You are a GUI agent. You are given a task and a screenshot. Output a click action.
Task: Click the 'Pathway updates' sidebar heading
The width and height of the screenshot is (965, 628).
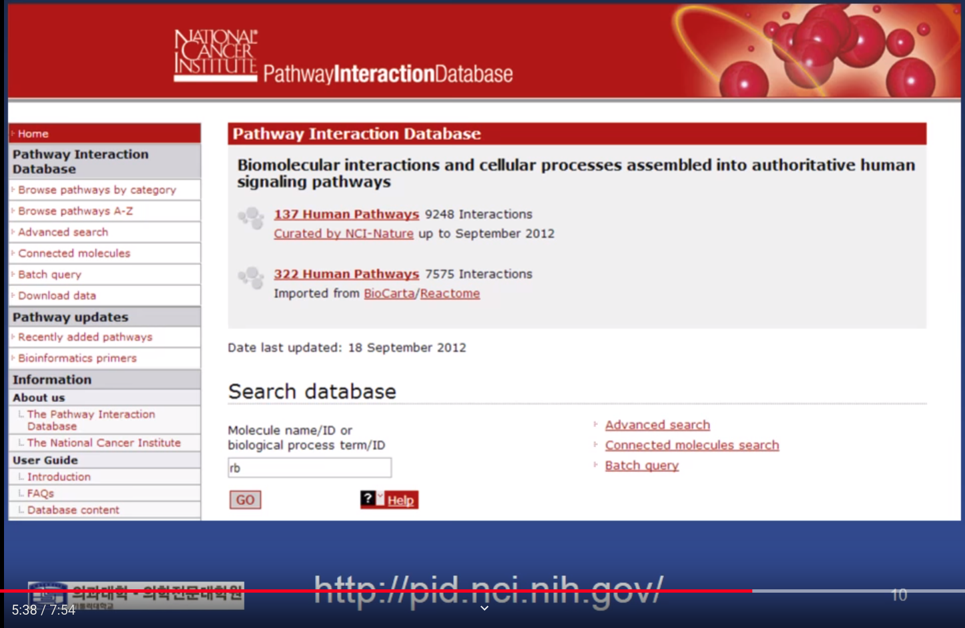[71, 317]
